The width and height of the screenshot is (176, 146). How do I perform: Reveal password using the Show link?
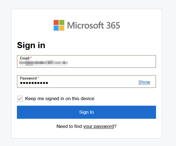tap(144, 82)
